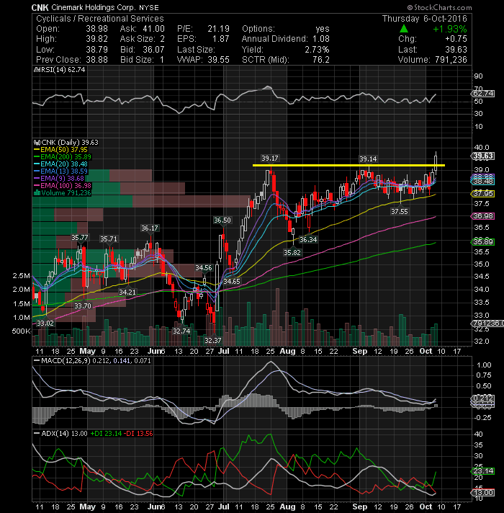504x513 pixels.
Task: Click the 36.98 magenta tag on price axis
Action: pos(483,216)
